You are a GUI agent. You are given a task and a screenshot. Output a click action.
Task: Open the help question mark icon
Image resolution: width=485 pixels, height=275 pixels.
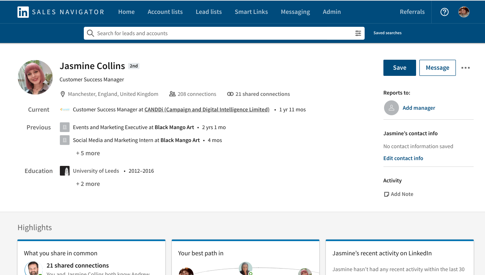[x=445, y=12]
